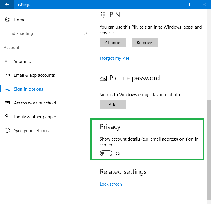
Task: Click the Email envelope icon
Action: click(7, 75)
